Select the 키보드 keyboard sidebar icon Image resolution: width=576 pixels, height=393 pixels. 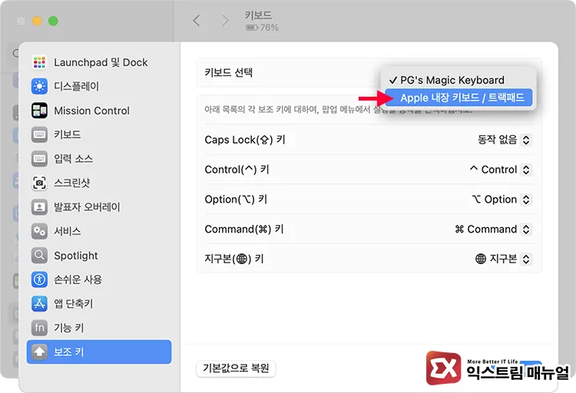[x=39, y=134]
